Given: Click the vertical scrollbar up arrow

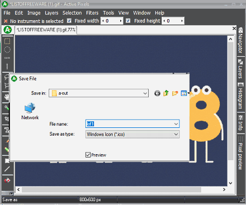Looking at the screenshot, I should (x=231, y=39).
